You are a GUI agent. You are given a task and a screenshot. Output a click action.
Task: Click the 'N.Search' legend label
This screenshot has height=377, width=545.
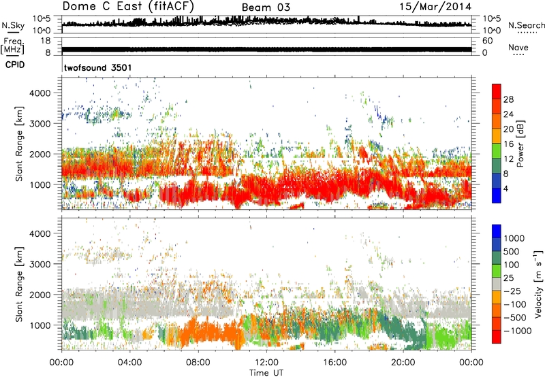point(526,25)
